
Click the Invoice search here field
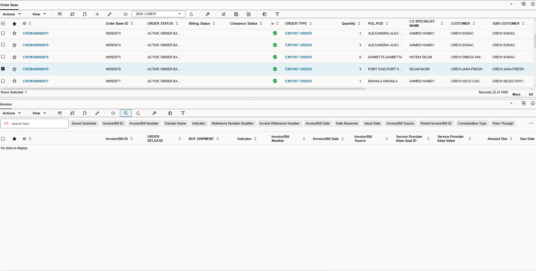34,124
